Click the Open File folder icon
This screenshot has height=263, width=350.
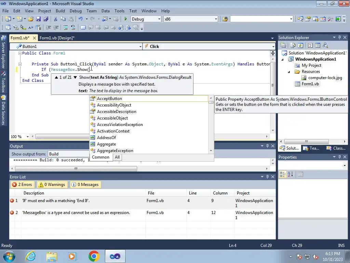tap(31, 19)
